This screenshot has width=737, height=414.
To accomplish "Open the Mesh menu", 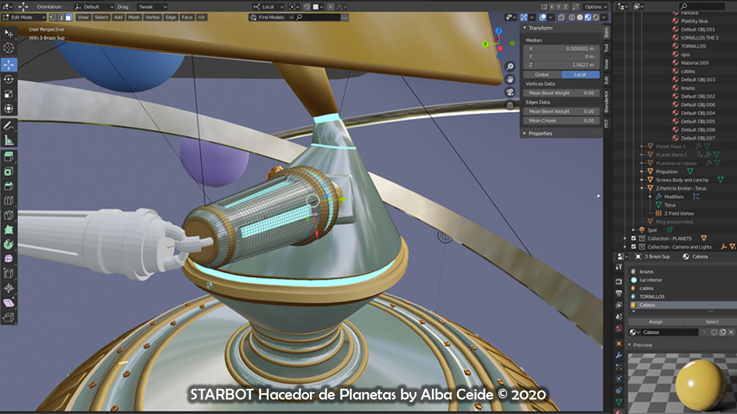I will [x=134, y=17].
